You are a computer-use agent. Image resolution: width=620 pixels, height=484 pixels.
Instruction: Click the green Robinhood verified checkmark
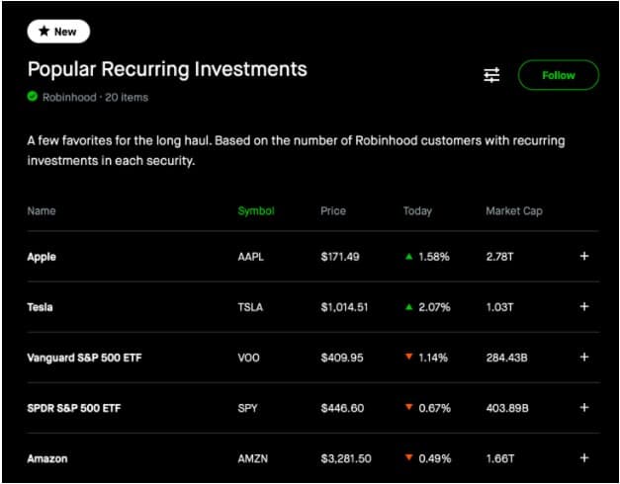[x=33, y=97]
